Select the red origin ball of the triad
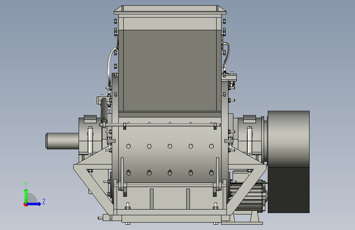 click(25, 204)
